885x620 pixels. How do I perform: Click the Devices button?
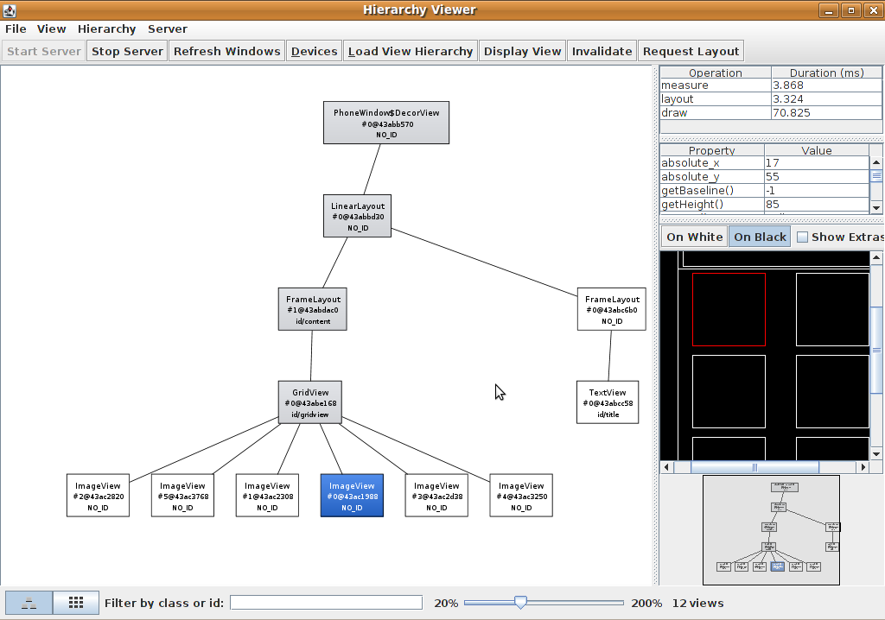[315, 51]
